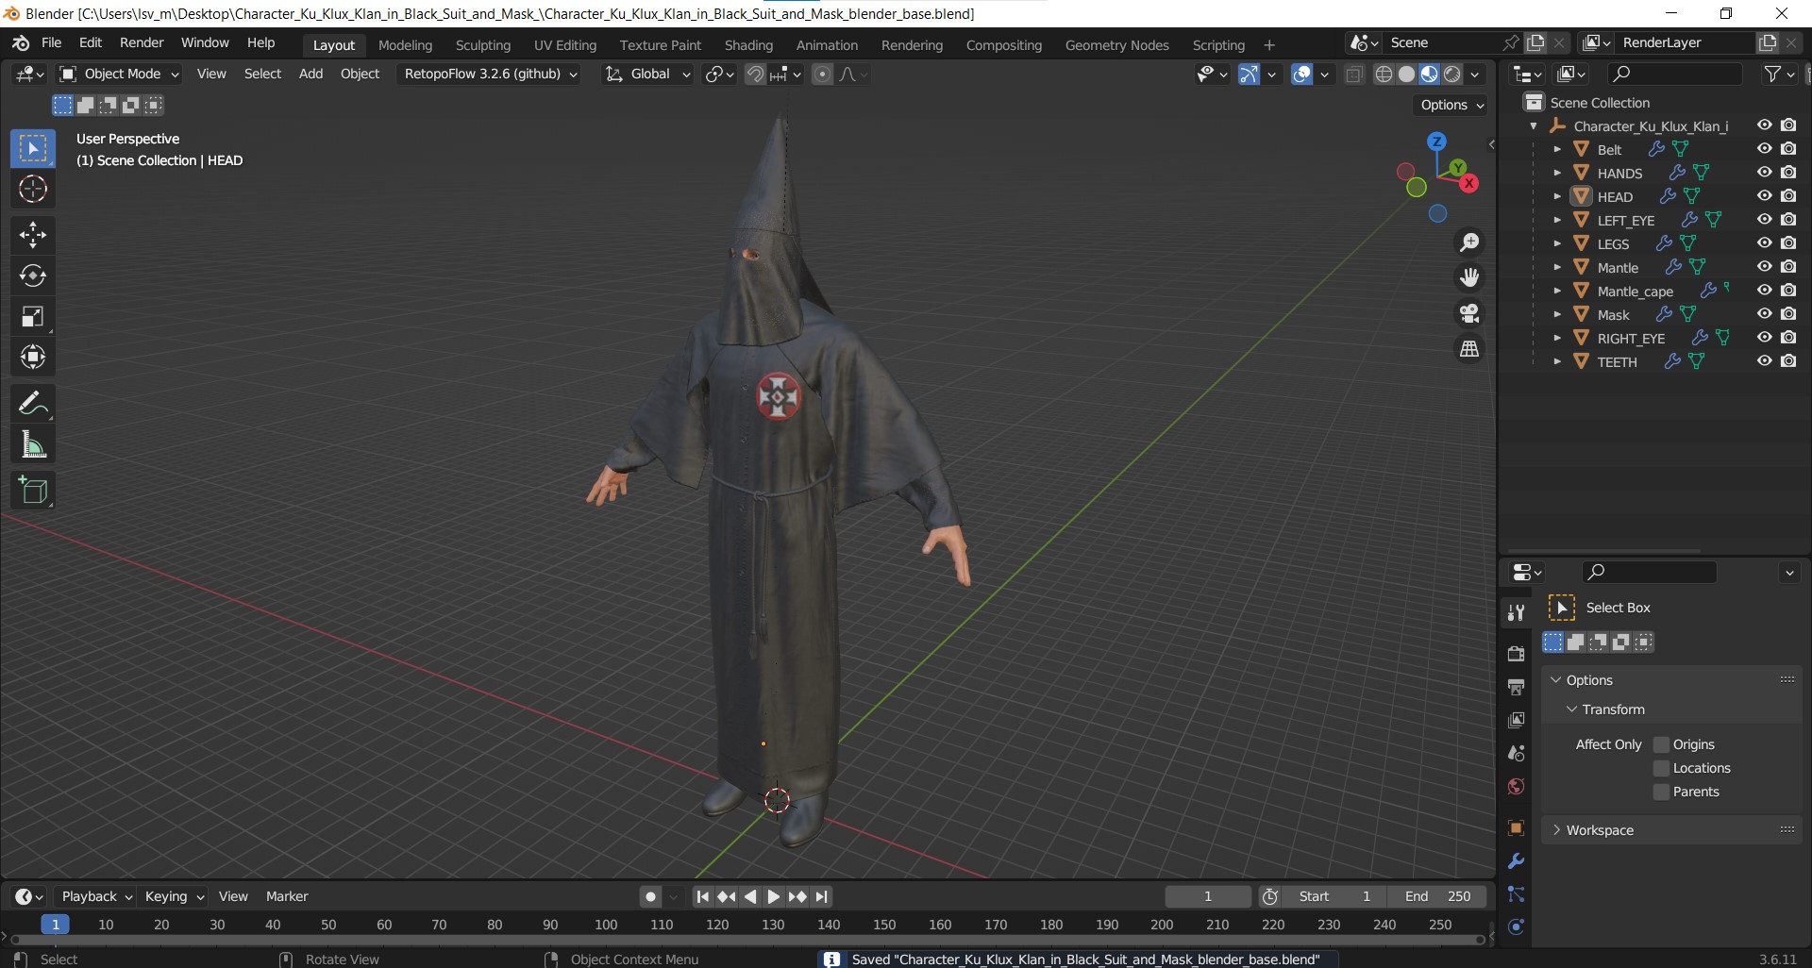The image size is (1812, 968).
Task: Expand the Workspace panel
Action: coord(1556,830)
